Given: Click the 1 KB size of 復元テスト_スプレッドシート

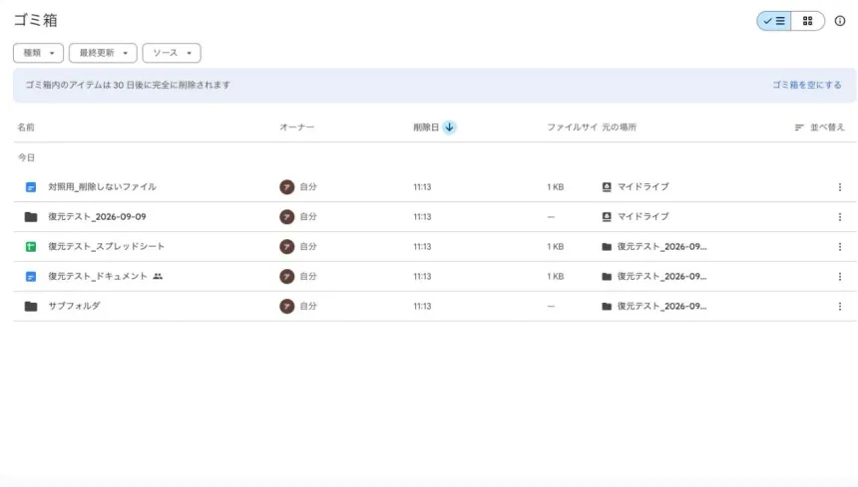Looking at the screenshot, I should point(556,246).
